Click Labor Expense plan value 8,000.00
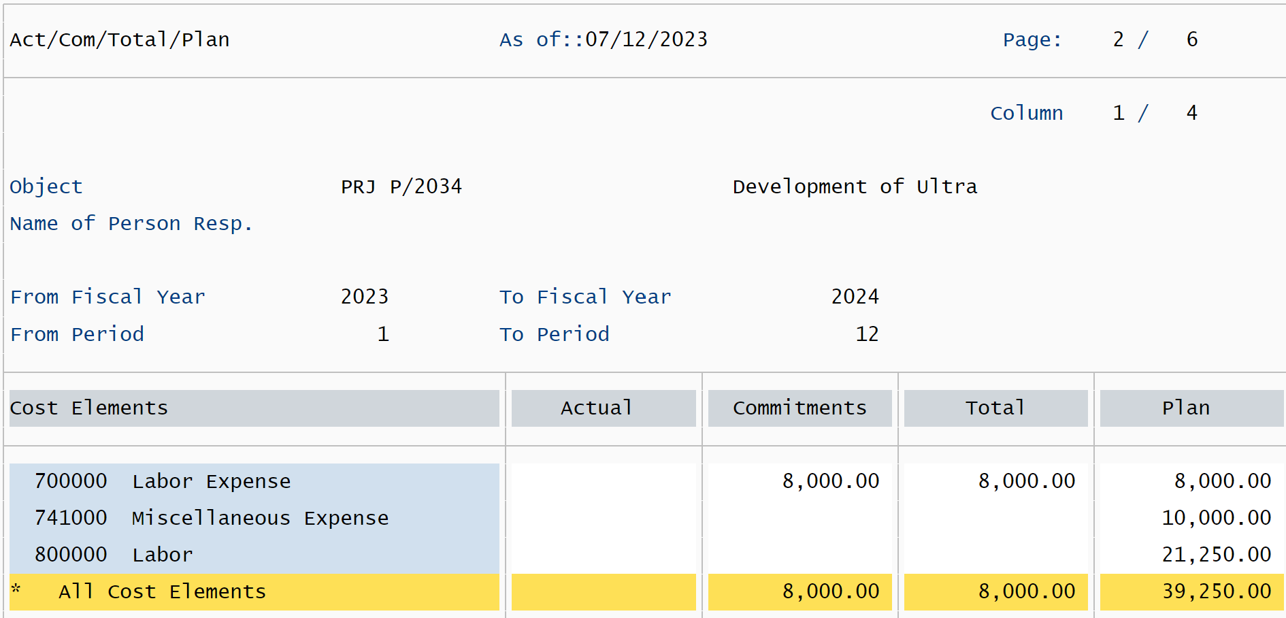This screenshot has width=1286, height=618. tap(1223, 481)
